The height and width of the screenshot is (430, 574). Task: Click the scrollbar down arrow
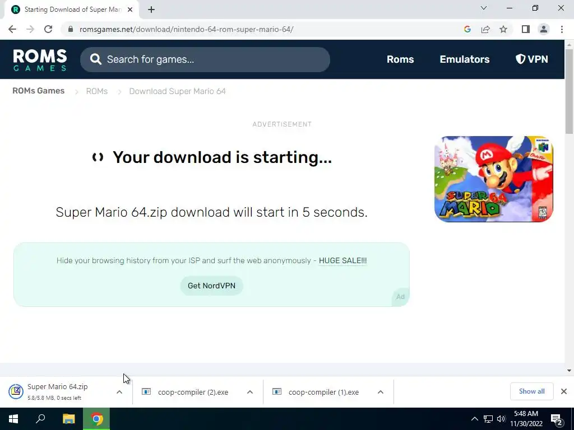pyautogui.click(x=569, y=371)
